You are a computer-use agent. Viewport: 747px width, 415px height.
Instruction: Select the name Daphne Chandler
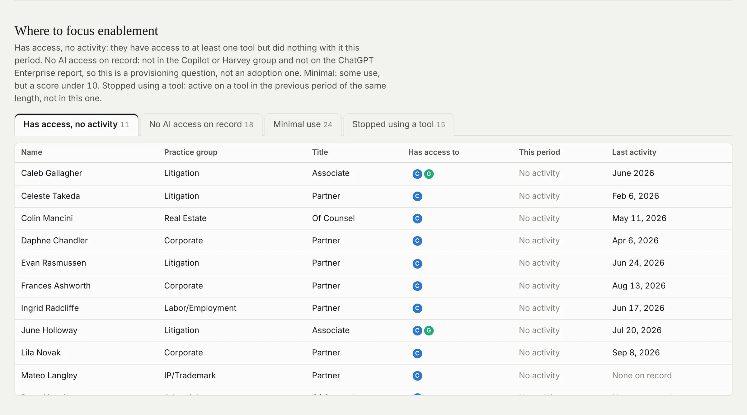click(54, 240)
